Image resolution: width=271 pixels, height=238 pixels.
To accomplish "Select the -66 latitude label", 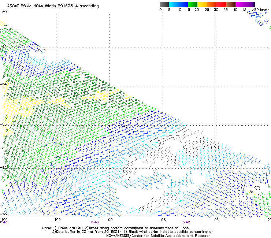I will tap(3, 124).
